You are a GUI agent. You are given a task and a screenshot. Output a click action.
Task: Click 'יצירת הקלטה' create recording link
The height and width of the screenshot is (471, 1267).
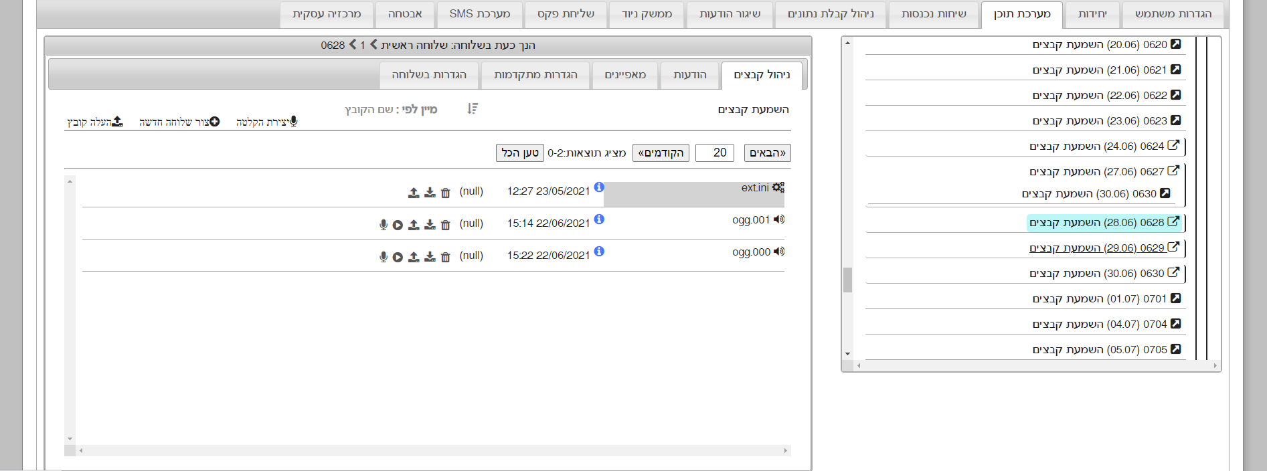pyautogui.click(x=266, y=122)
